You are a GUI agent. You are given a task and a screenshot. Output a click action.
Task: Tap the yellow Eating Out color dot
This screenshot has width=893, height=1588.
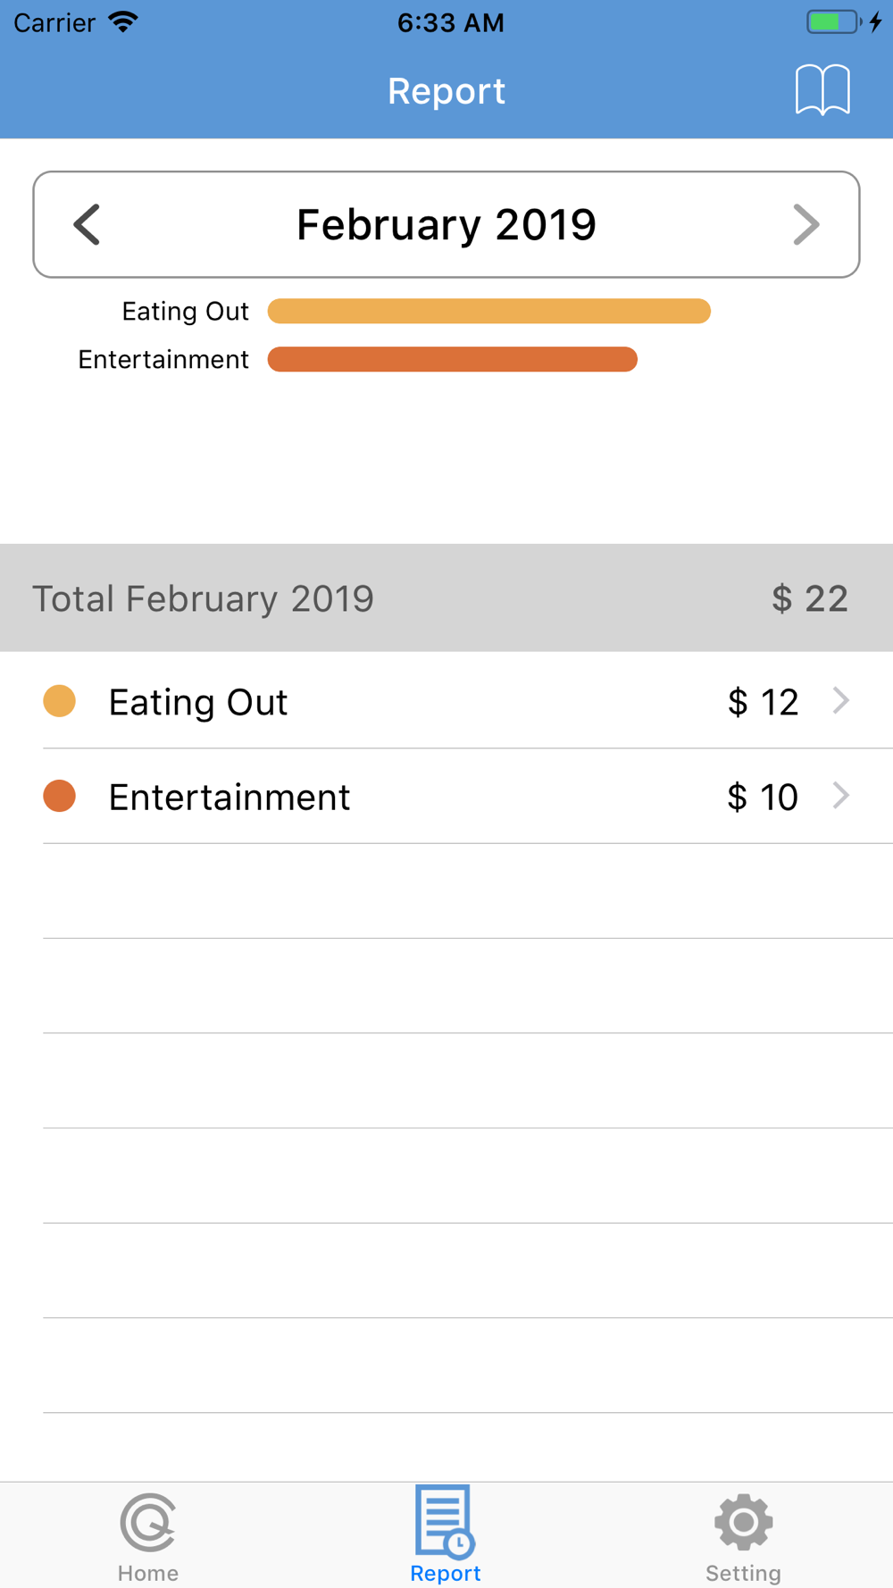click(x=60, y=701)
